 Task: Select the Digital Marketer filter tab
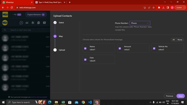point(36,15)
